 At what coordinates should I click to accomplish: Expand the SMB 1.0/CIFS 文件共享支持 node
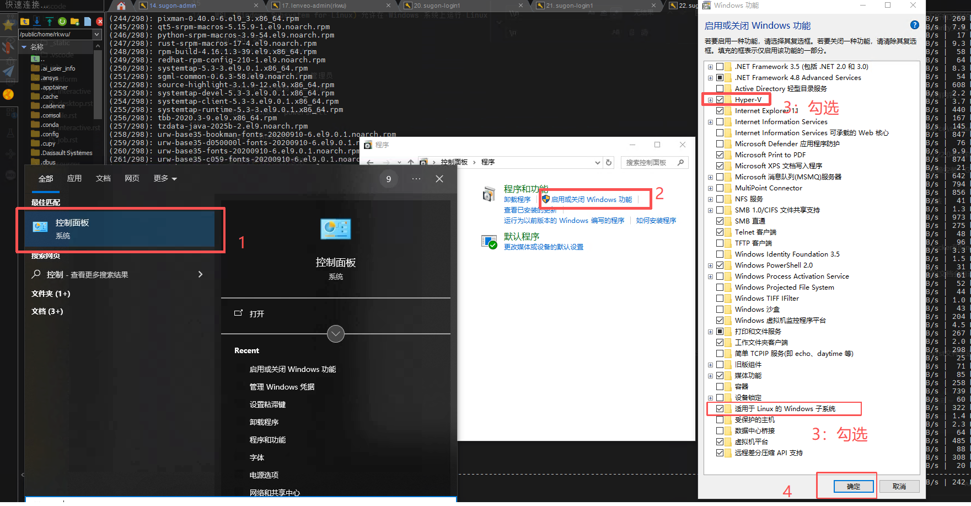click(x=710, y=210)
